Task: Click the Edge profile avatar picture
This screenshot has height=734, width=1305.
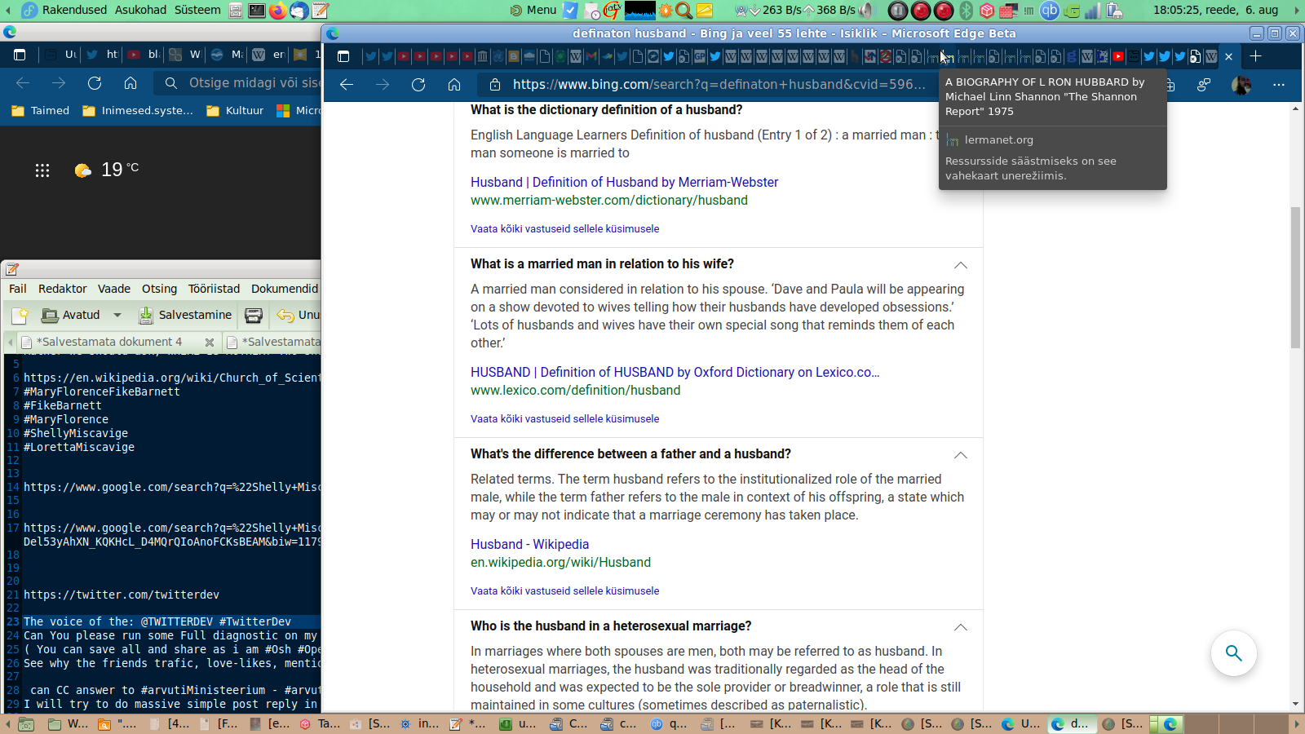Action: point(1241,85)
